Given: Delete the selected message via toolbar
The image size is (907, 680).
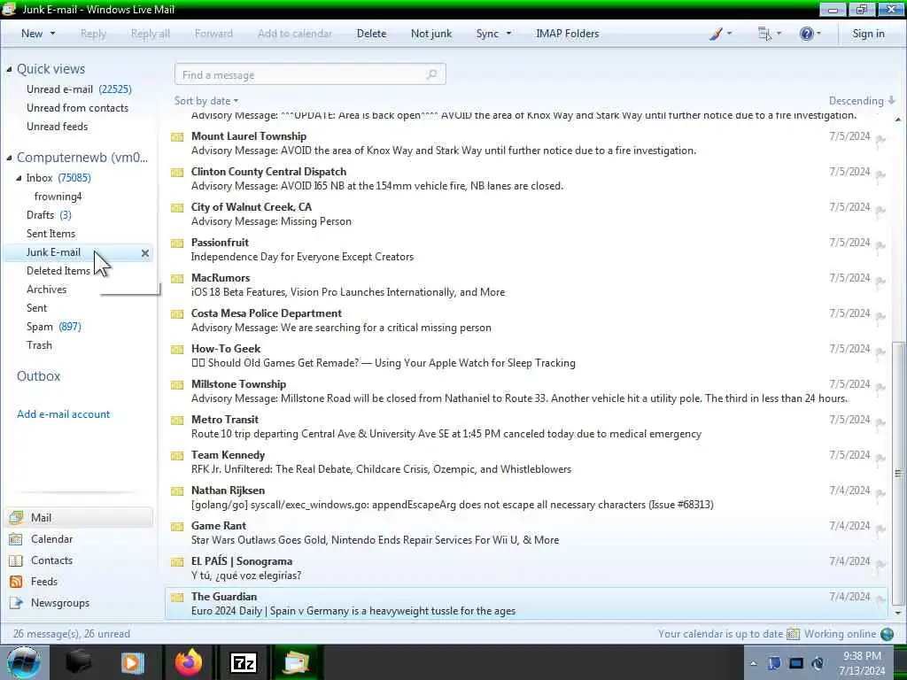Looking at the screenshot, I should 371,34.
